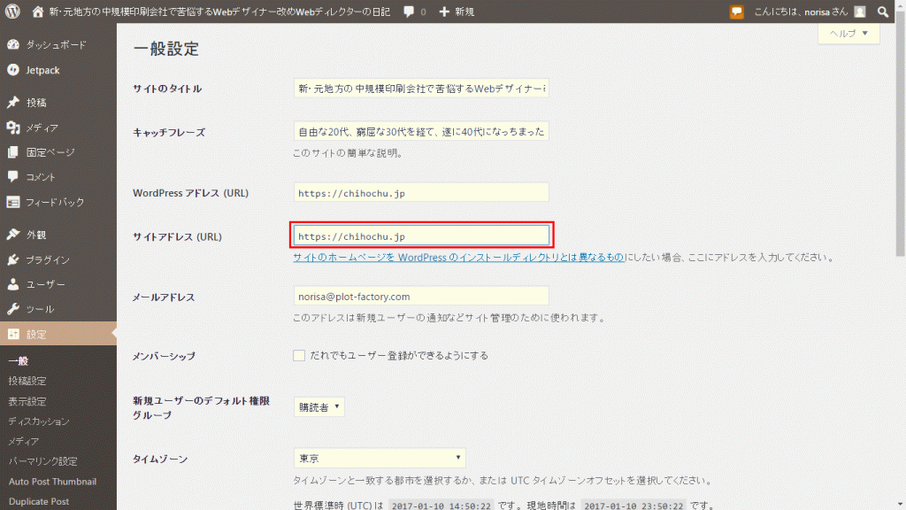Open the Plugins (プラグイン) menu
The image size is (906, 510).
pos(47,259)
